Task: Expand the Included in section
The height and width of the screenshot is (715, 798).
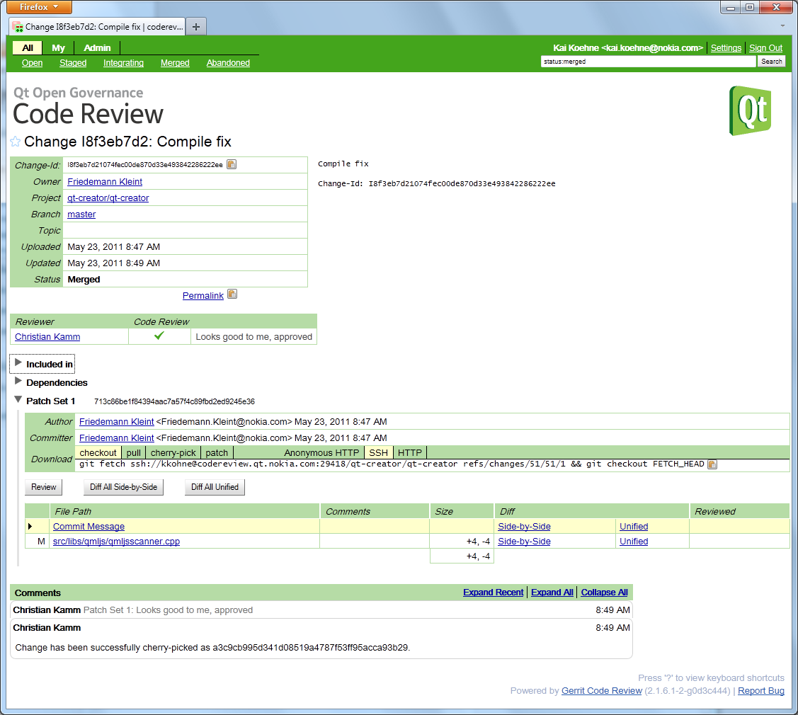Action: [x=18, y=363]
